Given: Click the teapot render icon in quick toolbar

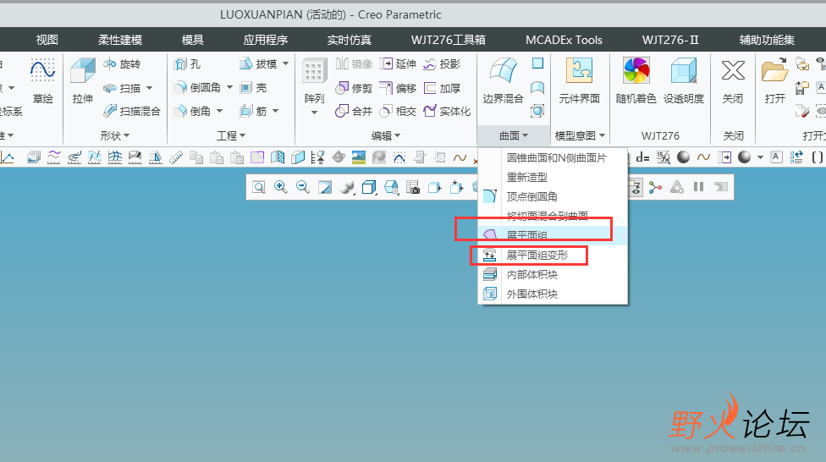Looking at the screenshot, I should point(339,157).
